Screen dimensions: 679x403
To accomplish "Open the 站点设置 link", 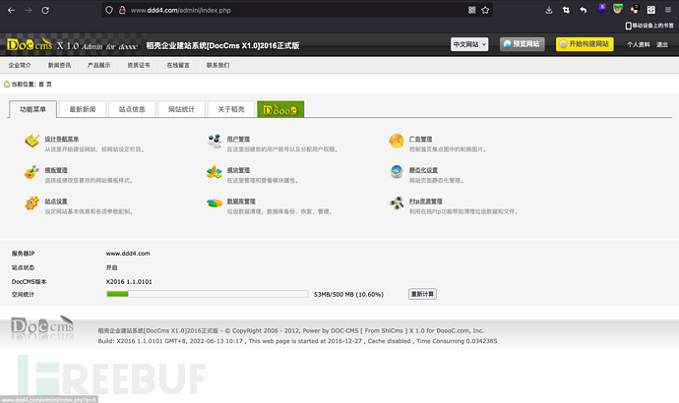I will (x=56, y=201).
